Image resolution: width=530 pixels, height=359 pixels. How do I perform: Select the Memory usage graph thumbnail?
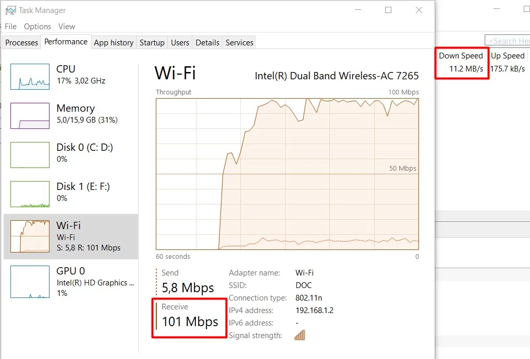pyautogui.click(x=30, y=115)
